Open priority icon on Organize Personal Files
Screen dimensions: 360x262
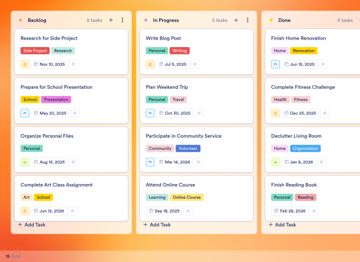[x=25, y=162]
